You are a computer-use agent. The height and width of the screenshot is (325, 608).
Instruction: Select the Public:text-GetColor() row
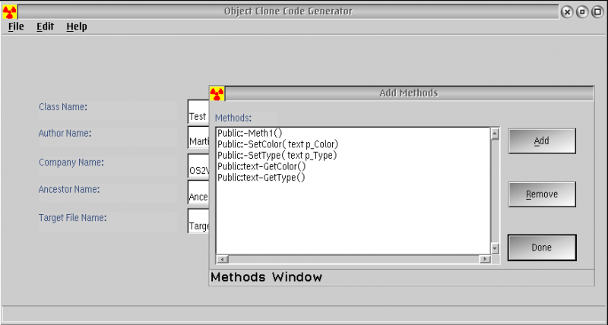(353, 166)
